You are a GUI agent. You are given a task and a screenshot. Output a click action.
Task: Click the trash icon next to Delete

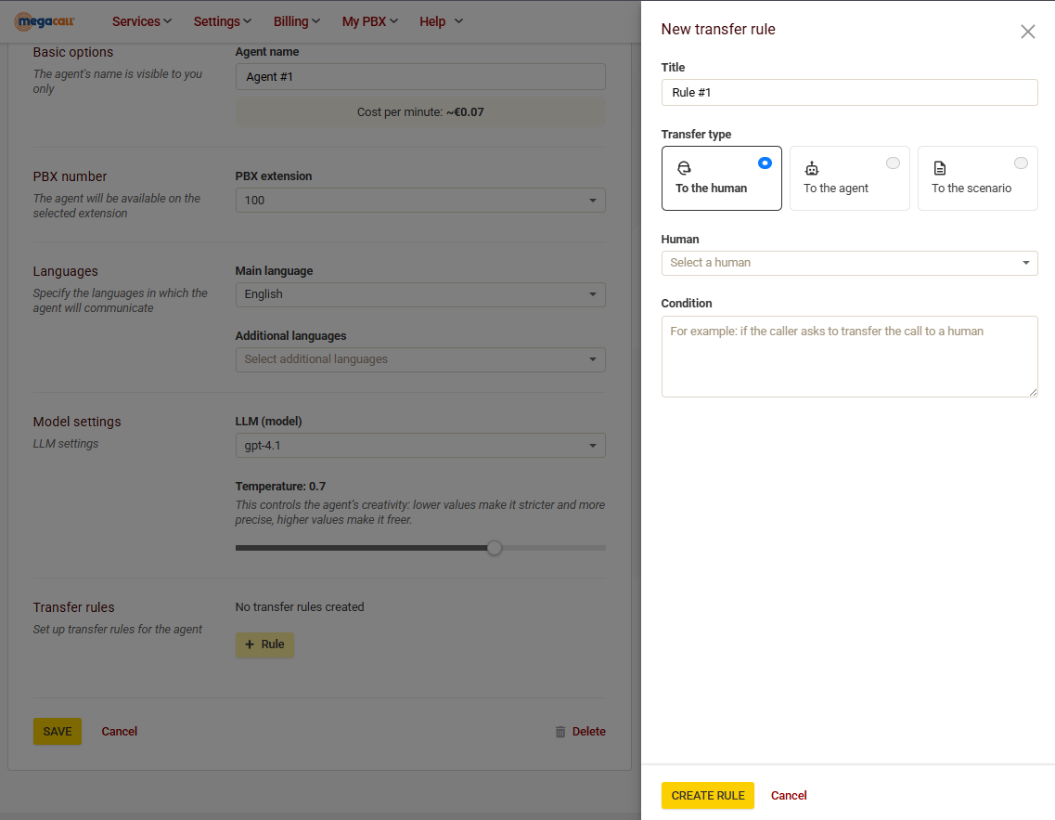pos(560,732)
